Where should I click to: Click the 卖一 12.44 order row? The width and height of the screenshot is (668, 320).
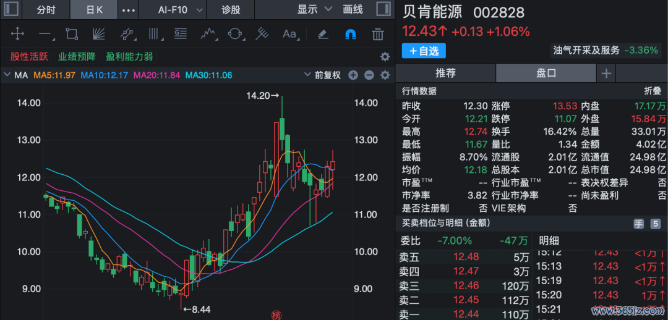[464, 314]
